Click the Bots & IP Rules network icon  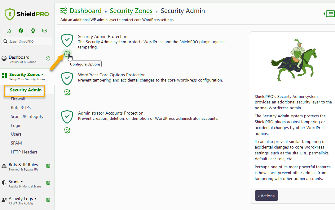coord(4,166)
